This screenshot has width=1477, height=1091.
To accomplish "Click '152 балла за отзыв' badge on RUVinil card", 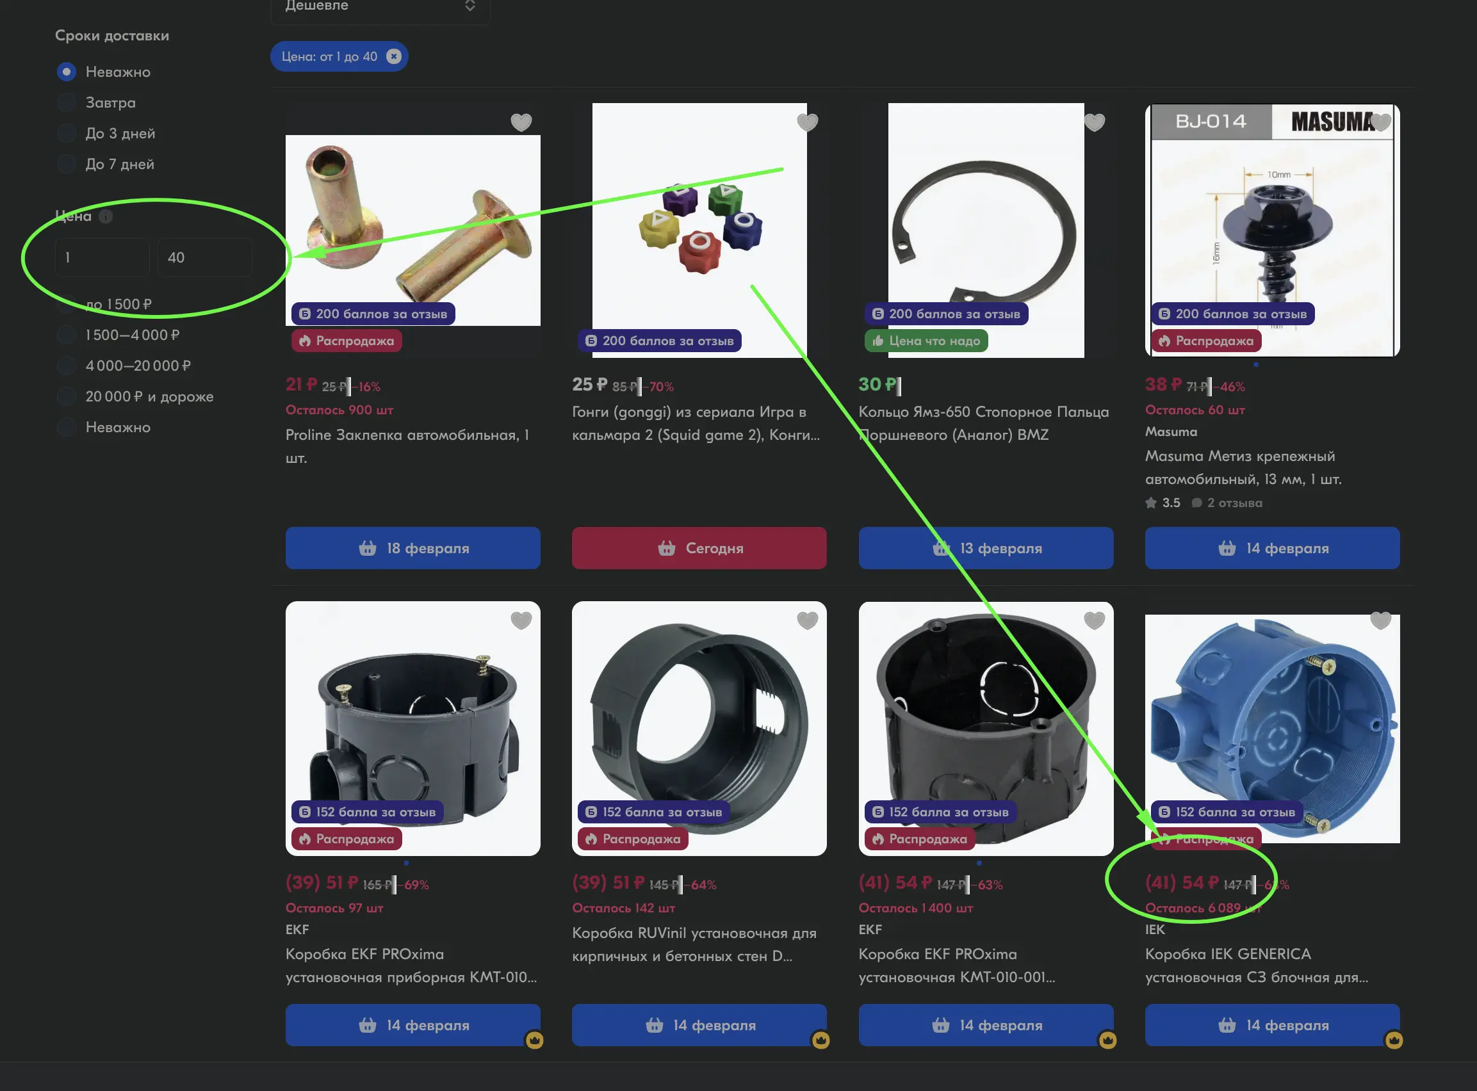I will click(654, 812).
